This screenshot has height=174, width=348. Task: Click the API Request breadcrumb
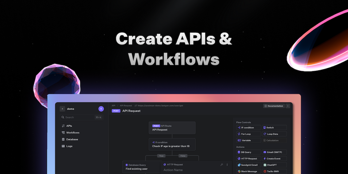click(126, 106)
